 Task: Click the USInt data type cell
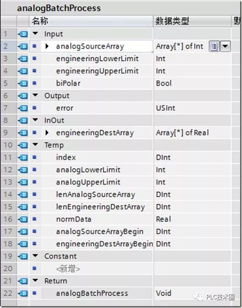(192, 108)
